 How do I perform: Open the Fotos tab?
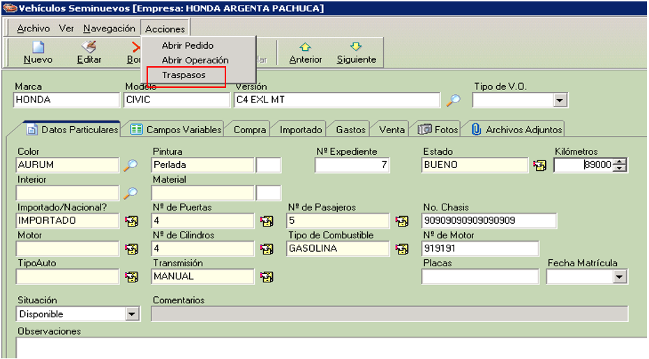point(438,130)
